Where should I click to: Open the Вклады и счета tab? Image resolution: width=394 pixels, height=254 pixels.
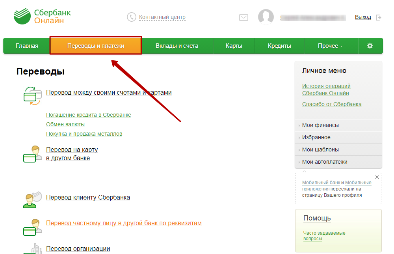177,46
